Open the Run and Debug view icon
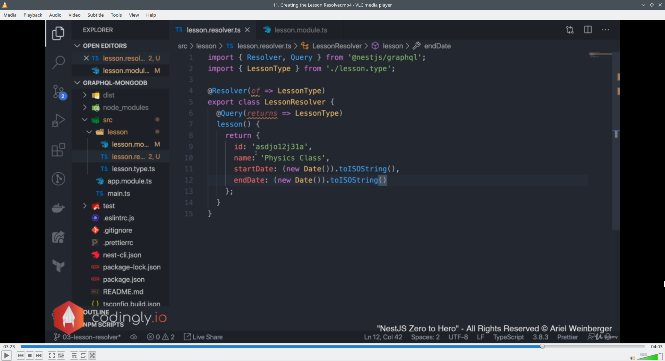The image size is (665, 361). [x=58, y=120]
